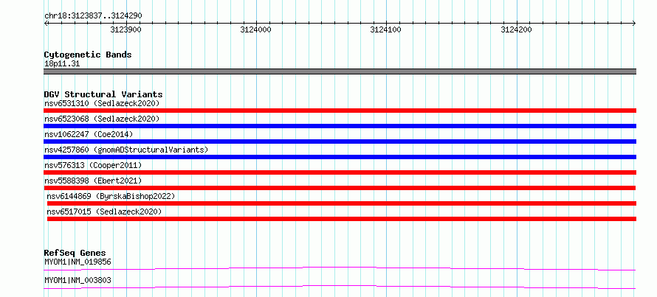Viewport: 657px width, 297px height.
Task: Select the gray cytogenetic band bar
Action: coord(340,71)
